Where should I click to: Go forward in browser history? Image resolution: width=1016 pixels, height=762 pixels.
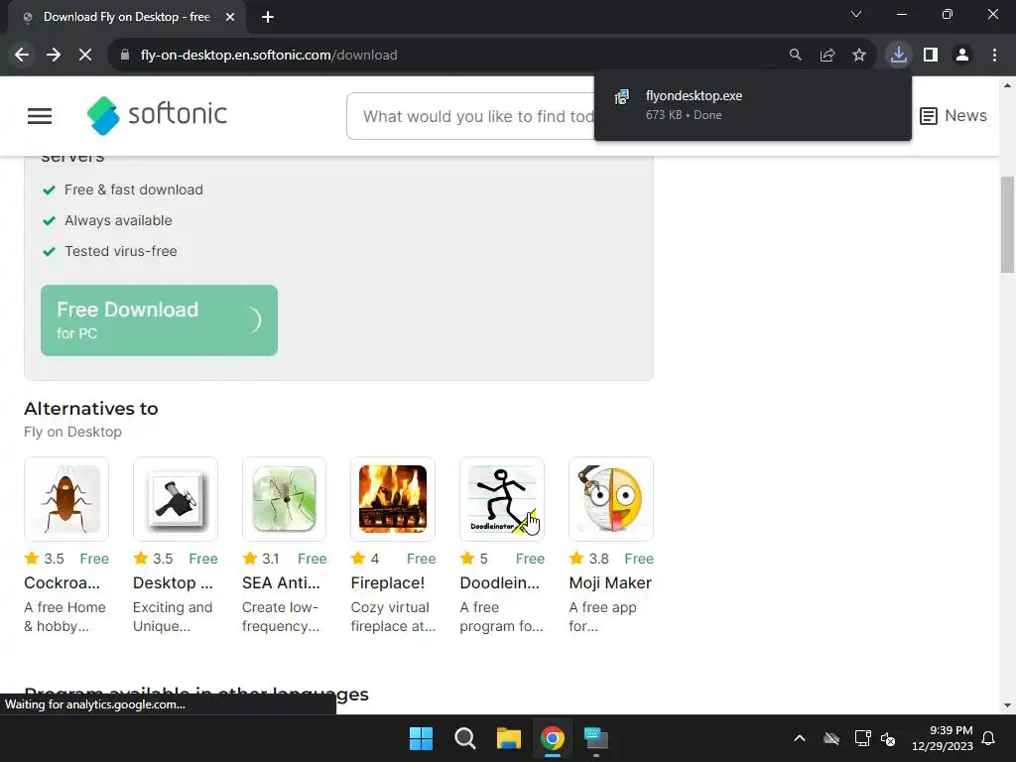pos(54,56)
